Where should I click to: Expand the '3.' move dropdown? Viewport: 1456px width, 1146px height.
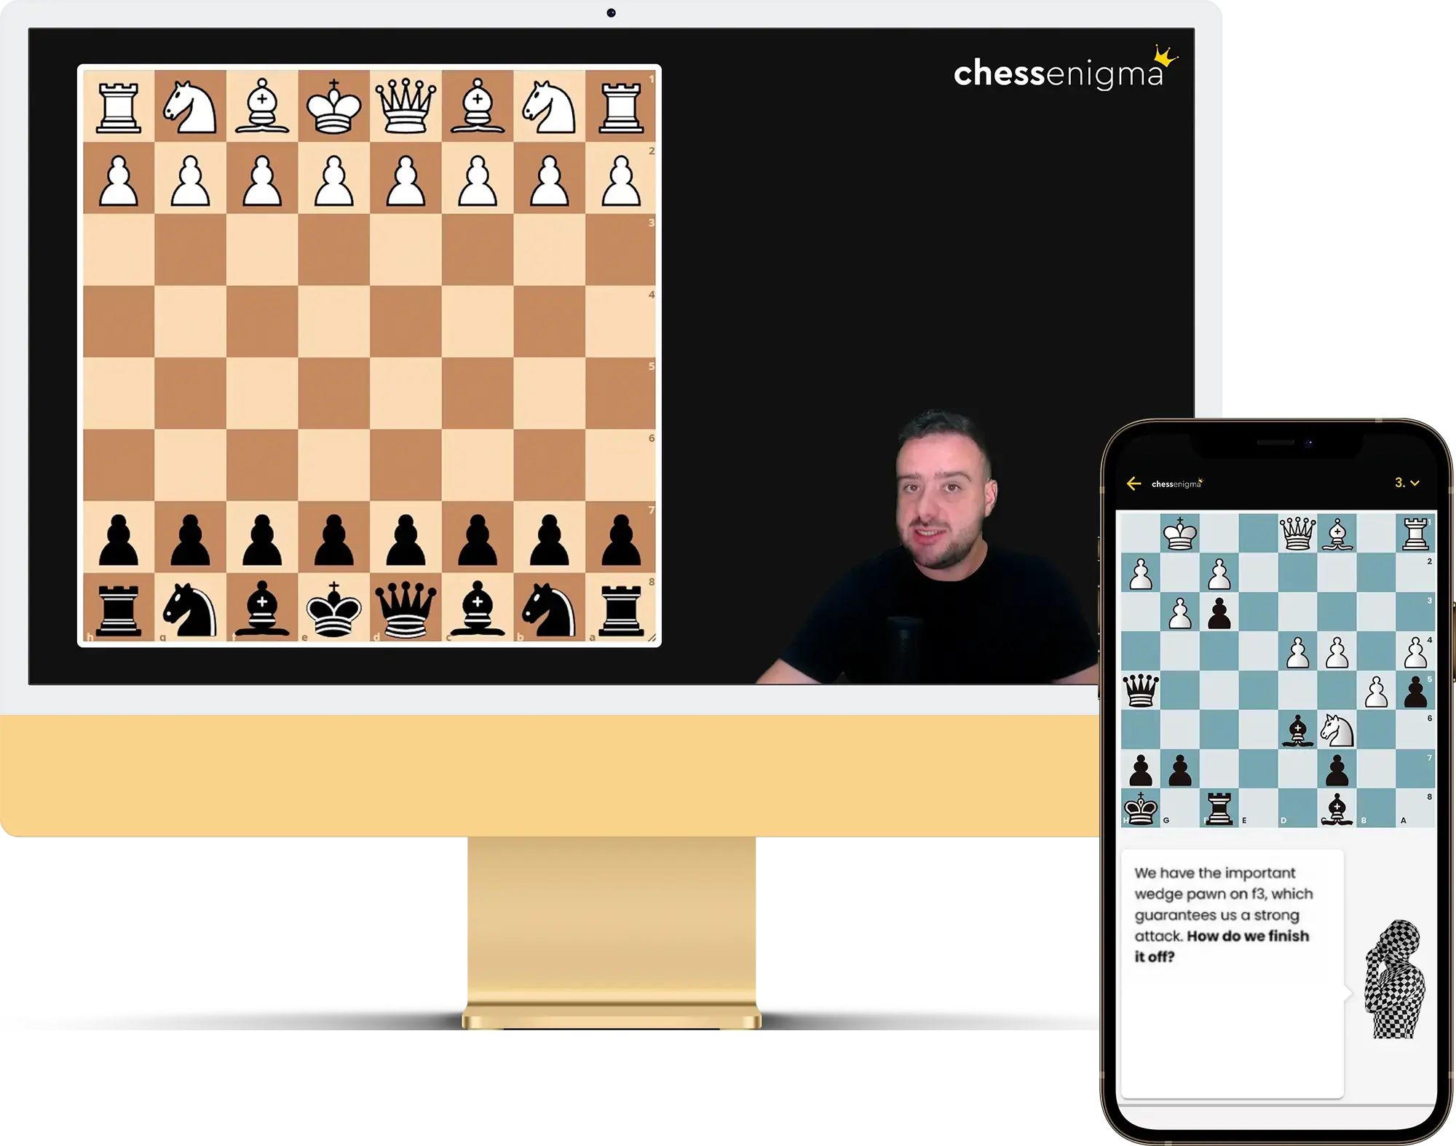(x=1407, y=483)
